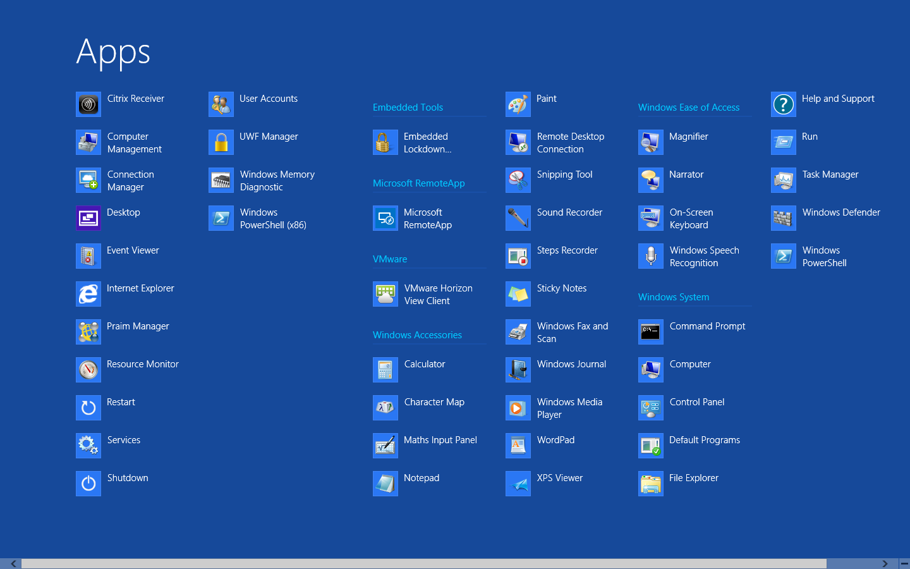Open Default Programs icon
Viewport: 910px width, 569px height.
[x=651, y=446]
